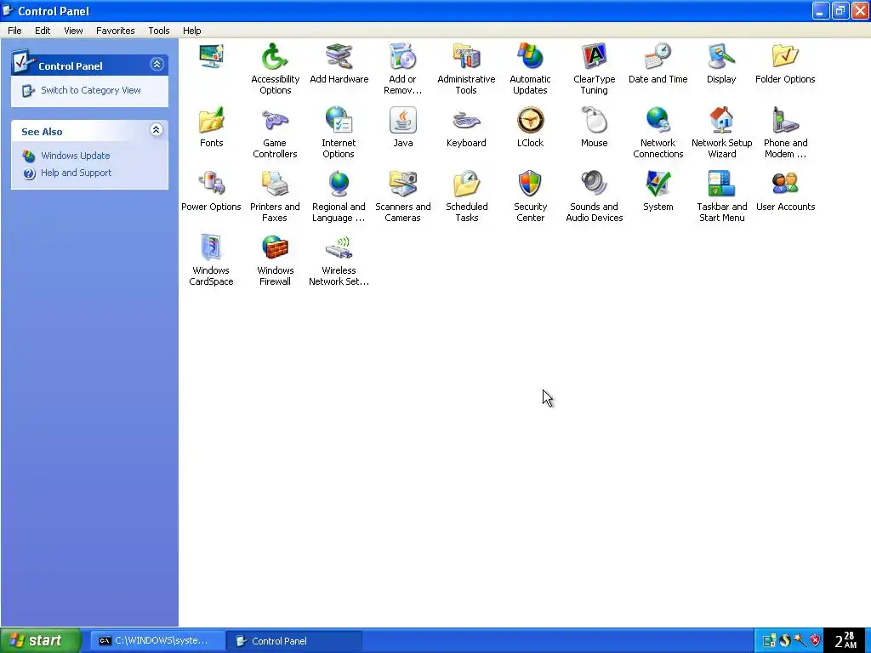
Task: Open Phone and Modem options icon
Action: (x=785, y=120)
